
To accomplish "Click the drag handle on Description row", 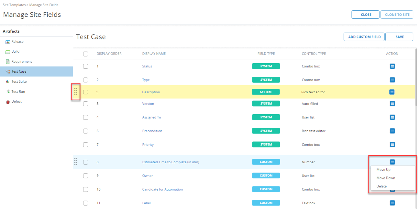I will coord(76,92).
